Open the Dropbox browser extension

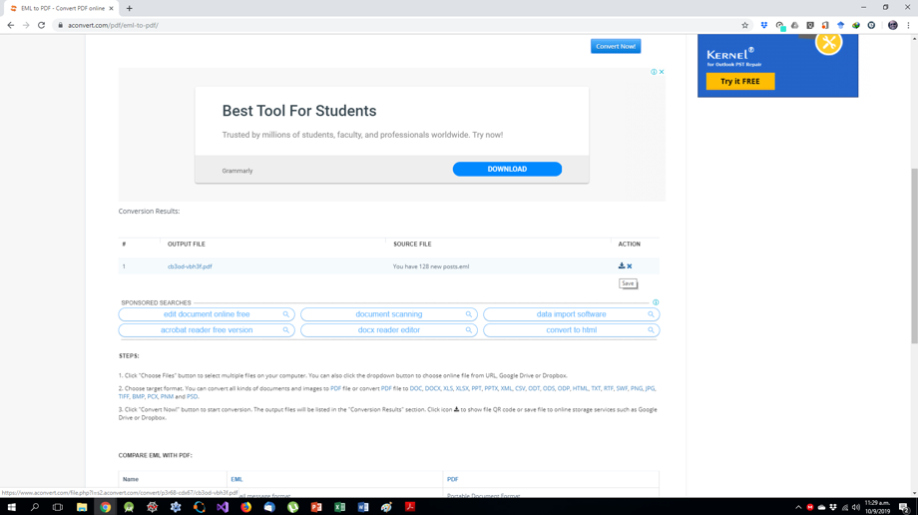[x=764, y=25]
